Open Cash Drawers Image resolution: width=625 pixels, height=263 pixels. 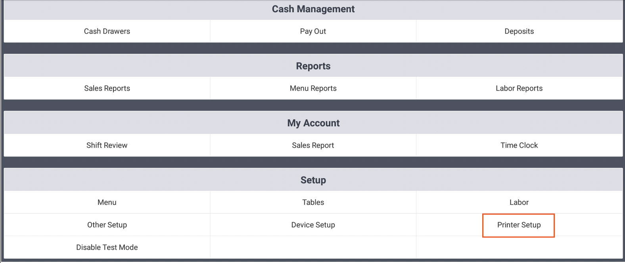107,31
